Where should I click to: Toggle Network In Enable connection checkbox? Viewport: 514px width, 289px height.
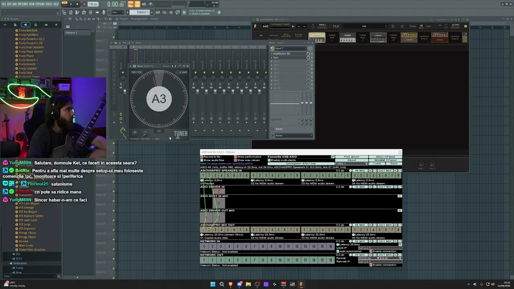(x=371, y=251)
